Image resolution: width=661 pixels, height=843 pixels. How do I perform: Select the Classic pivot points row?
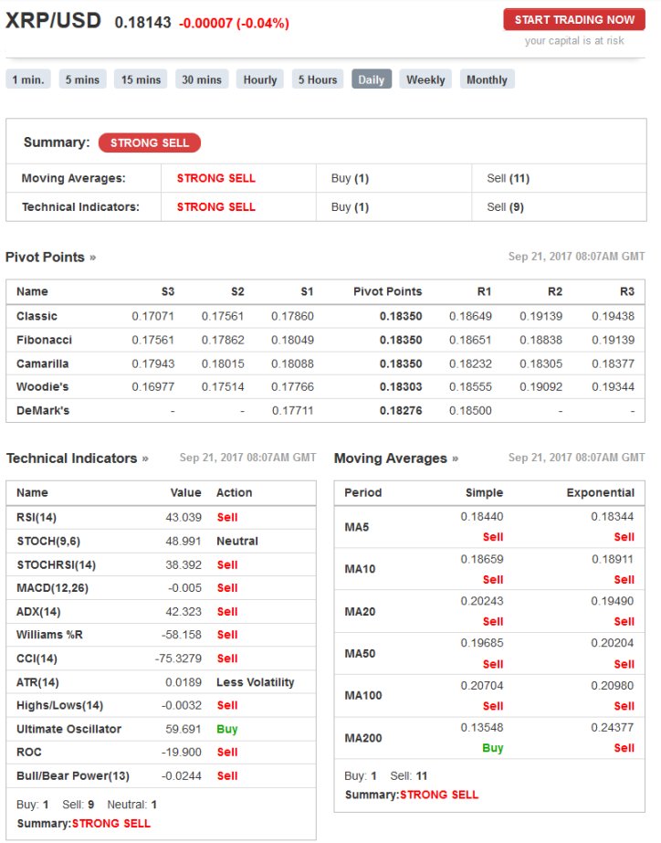pos(325,316)
